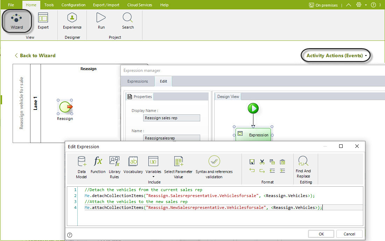The image size is (385, 241).
Task: Open the Export/Import ribbon tab
Action: click(106, 5)
